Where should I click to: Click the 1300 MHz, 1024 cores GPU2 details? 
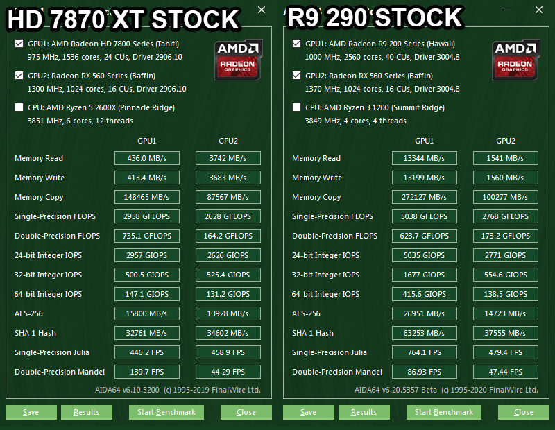click(x=107, y=89)
